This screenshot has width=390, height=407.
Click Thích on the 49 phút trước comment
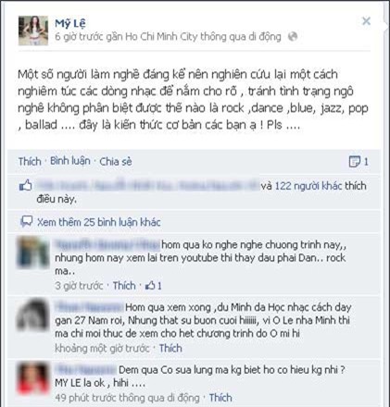[220, 398]
